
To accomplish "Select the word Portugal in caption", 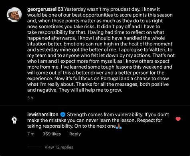I will [x=110, y=79].
